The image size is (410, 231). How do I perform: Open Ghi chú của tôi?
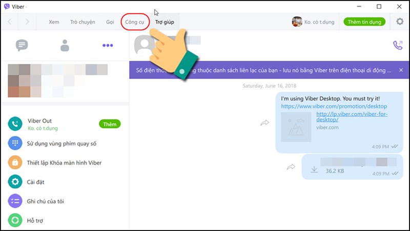(46, 201)
